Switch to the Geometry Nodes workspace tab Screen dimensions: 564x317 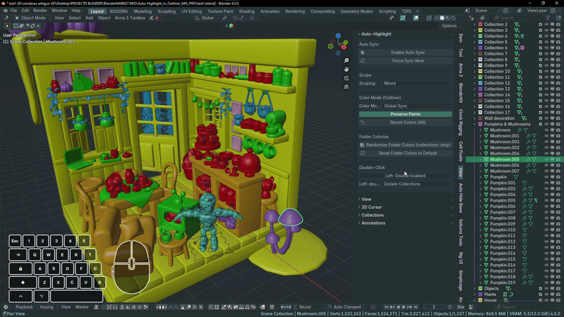[x=356, y=11]
